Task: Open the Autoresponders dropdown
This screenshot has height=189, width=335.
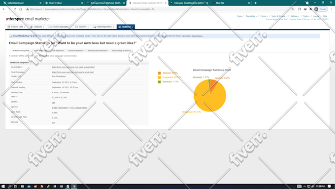Action: [103, 27]
